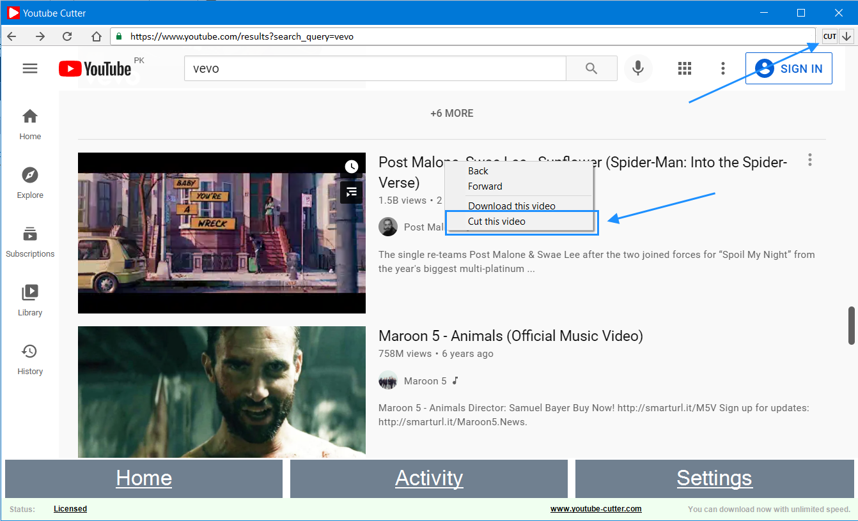Click Watch later clock on Sunflower thumbnail
858x521 pixels.
(352, 167)
